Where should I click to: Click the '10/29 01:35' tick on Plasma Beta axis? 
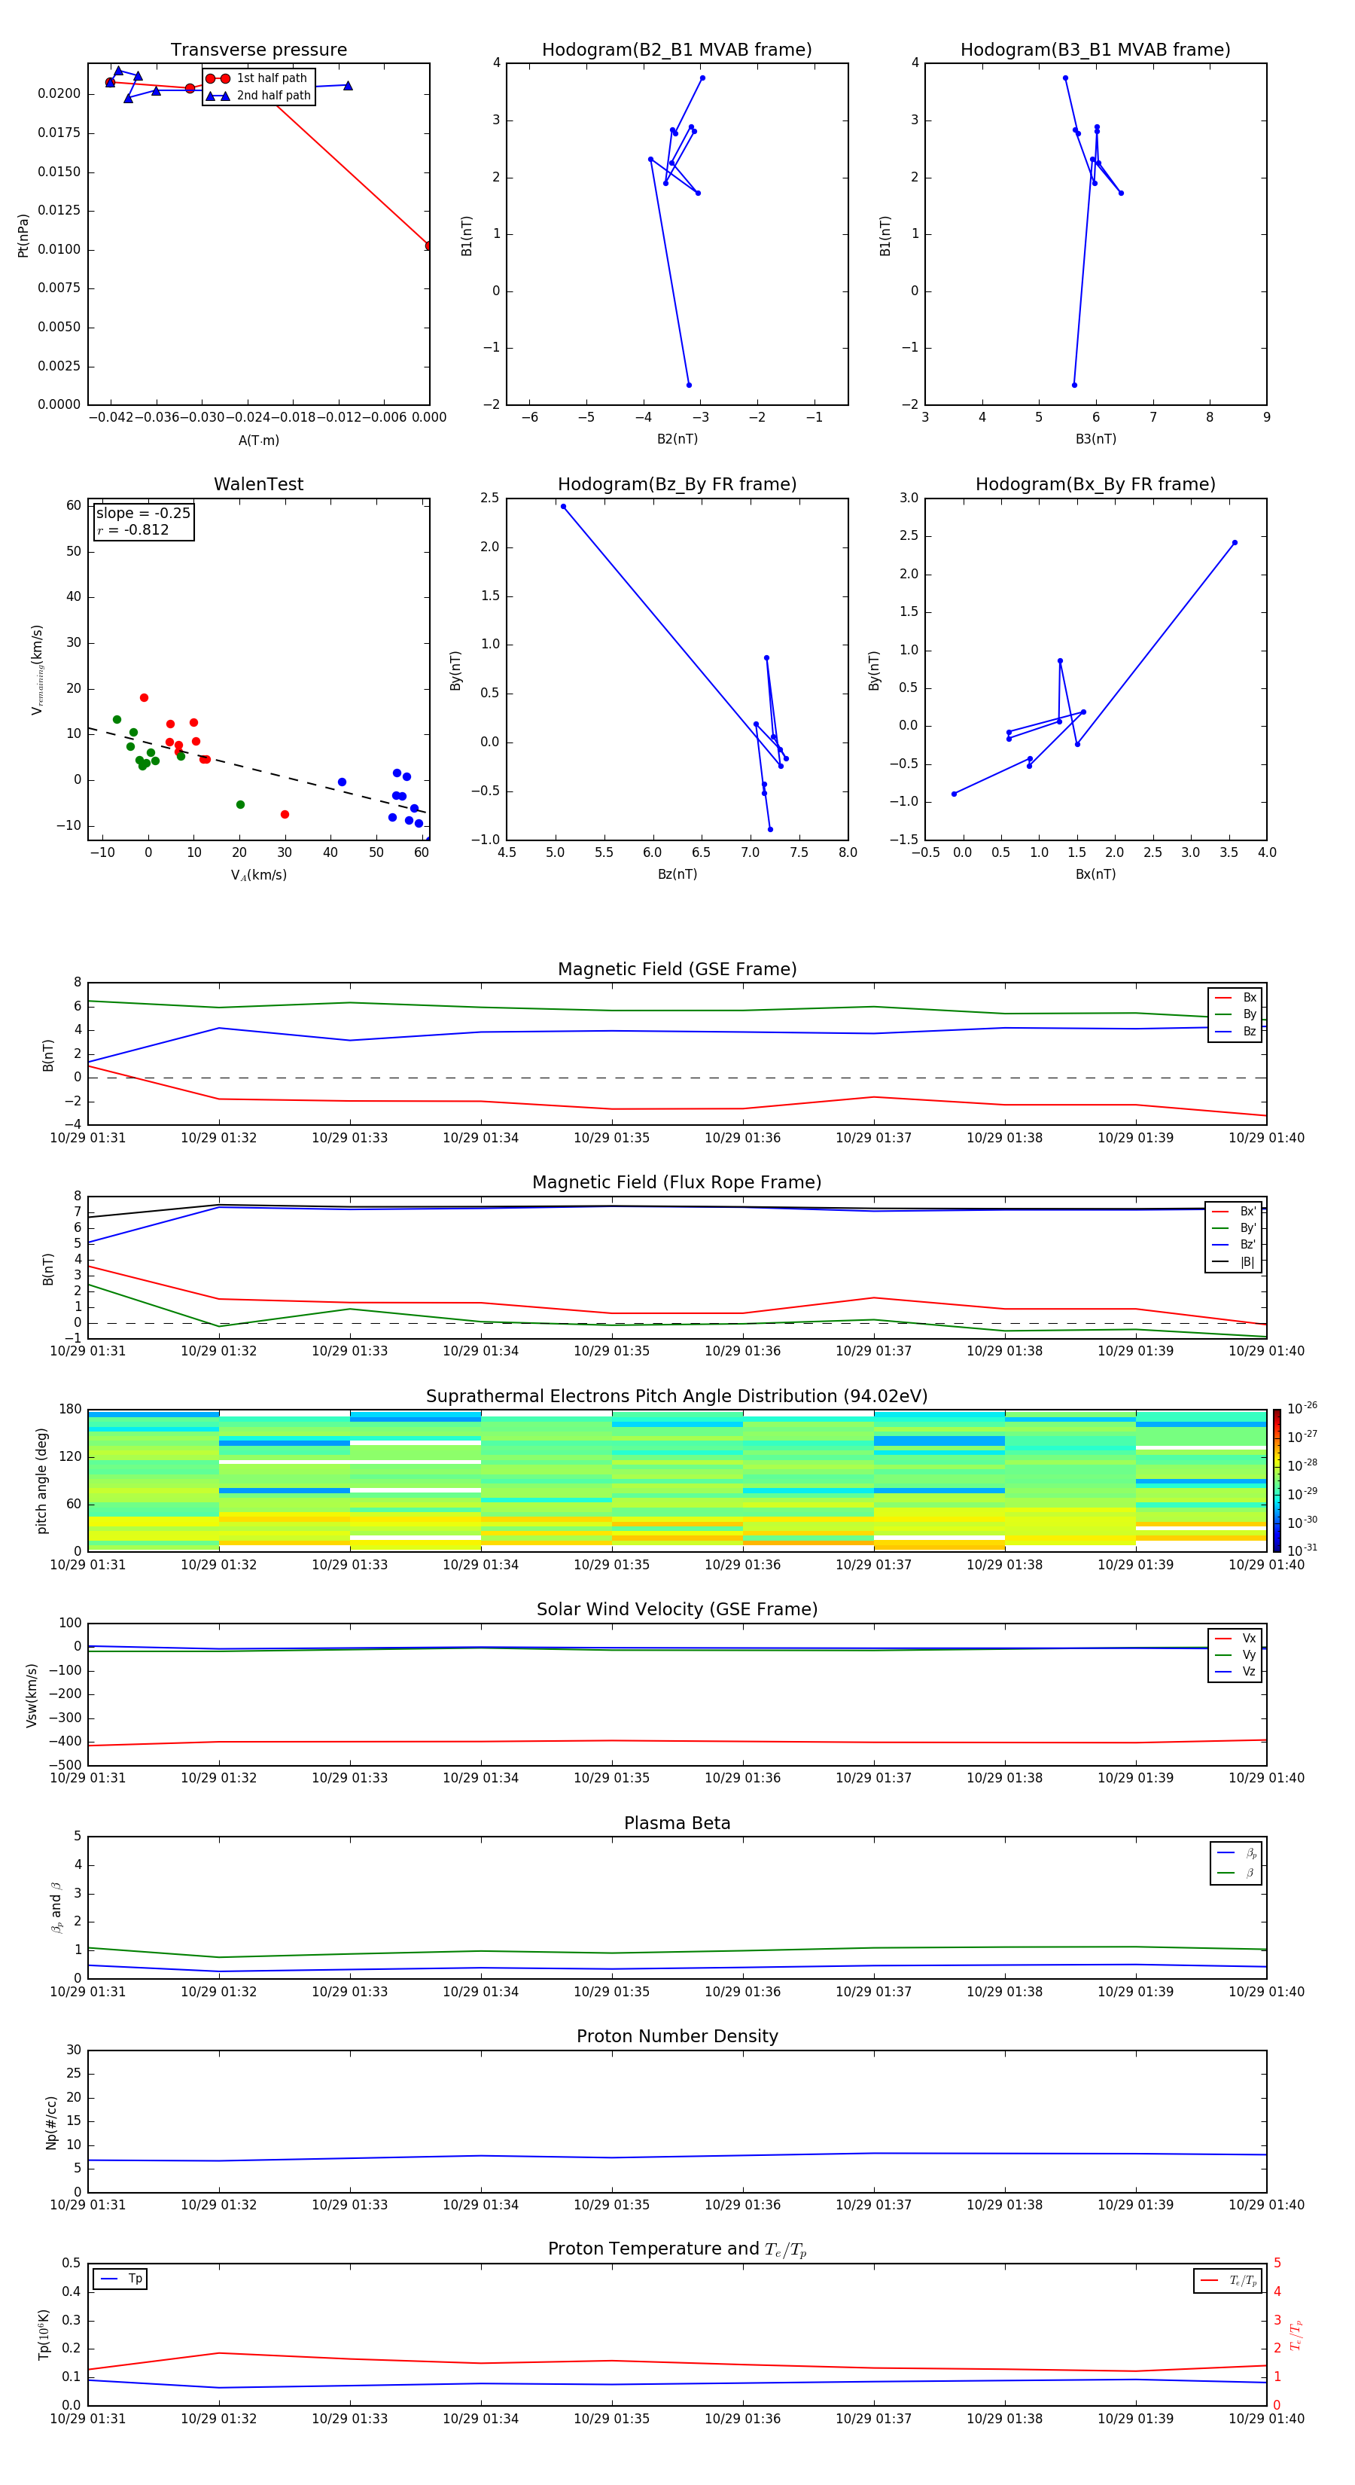(x=611, y=1991)
